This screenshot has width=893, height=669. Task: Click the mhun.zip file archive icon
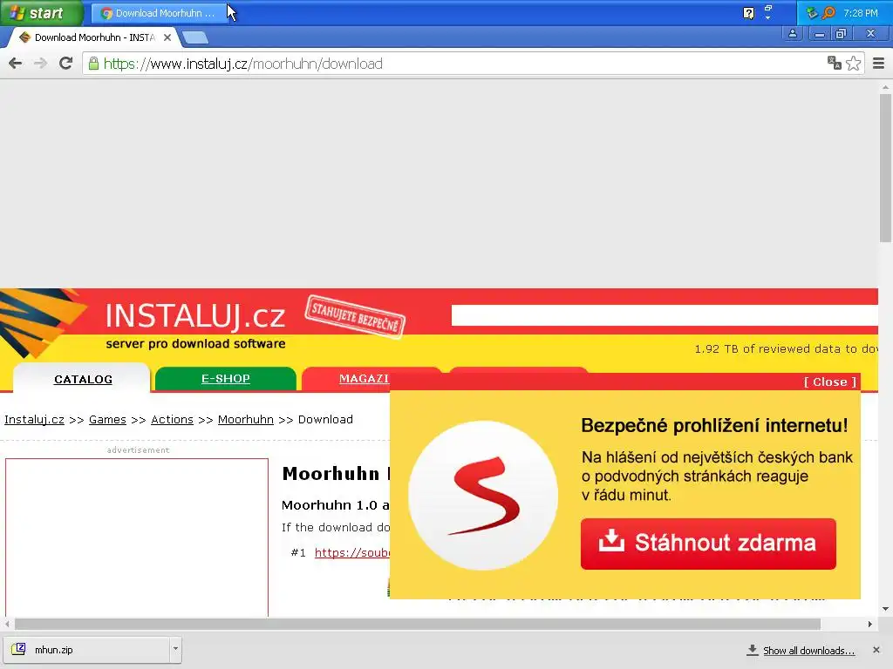click(x=19, y=649)
